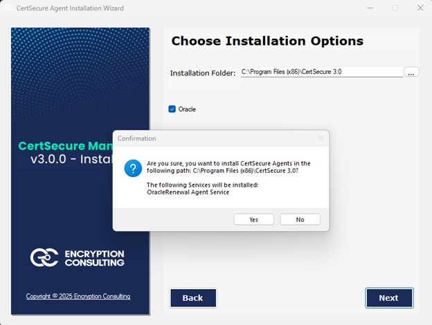432x325 pixels.
Task: Open folder browser with ellipsis button
Action: 411,72
